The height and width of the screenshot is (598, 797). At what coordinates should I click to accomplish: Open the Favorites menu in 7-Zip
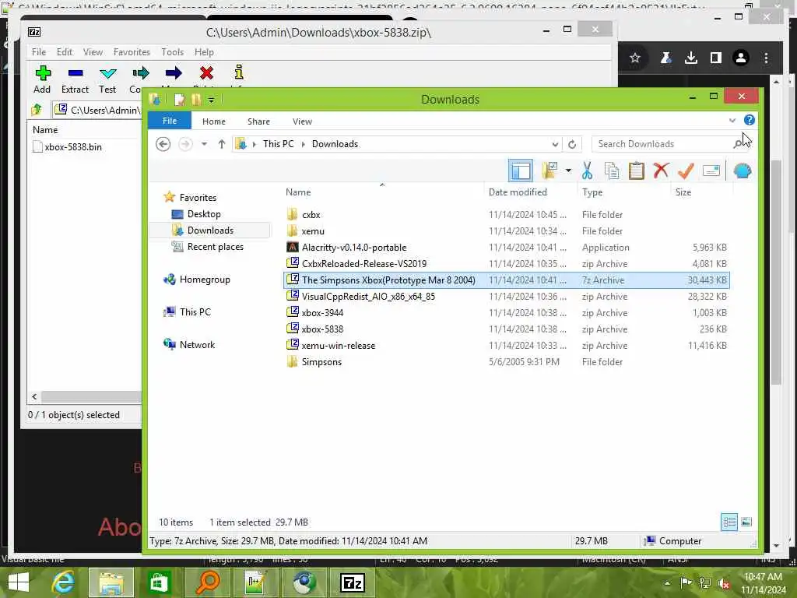pos(132,52)
